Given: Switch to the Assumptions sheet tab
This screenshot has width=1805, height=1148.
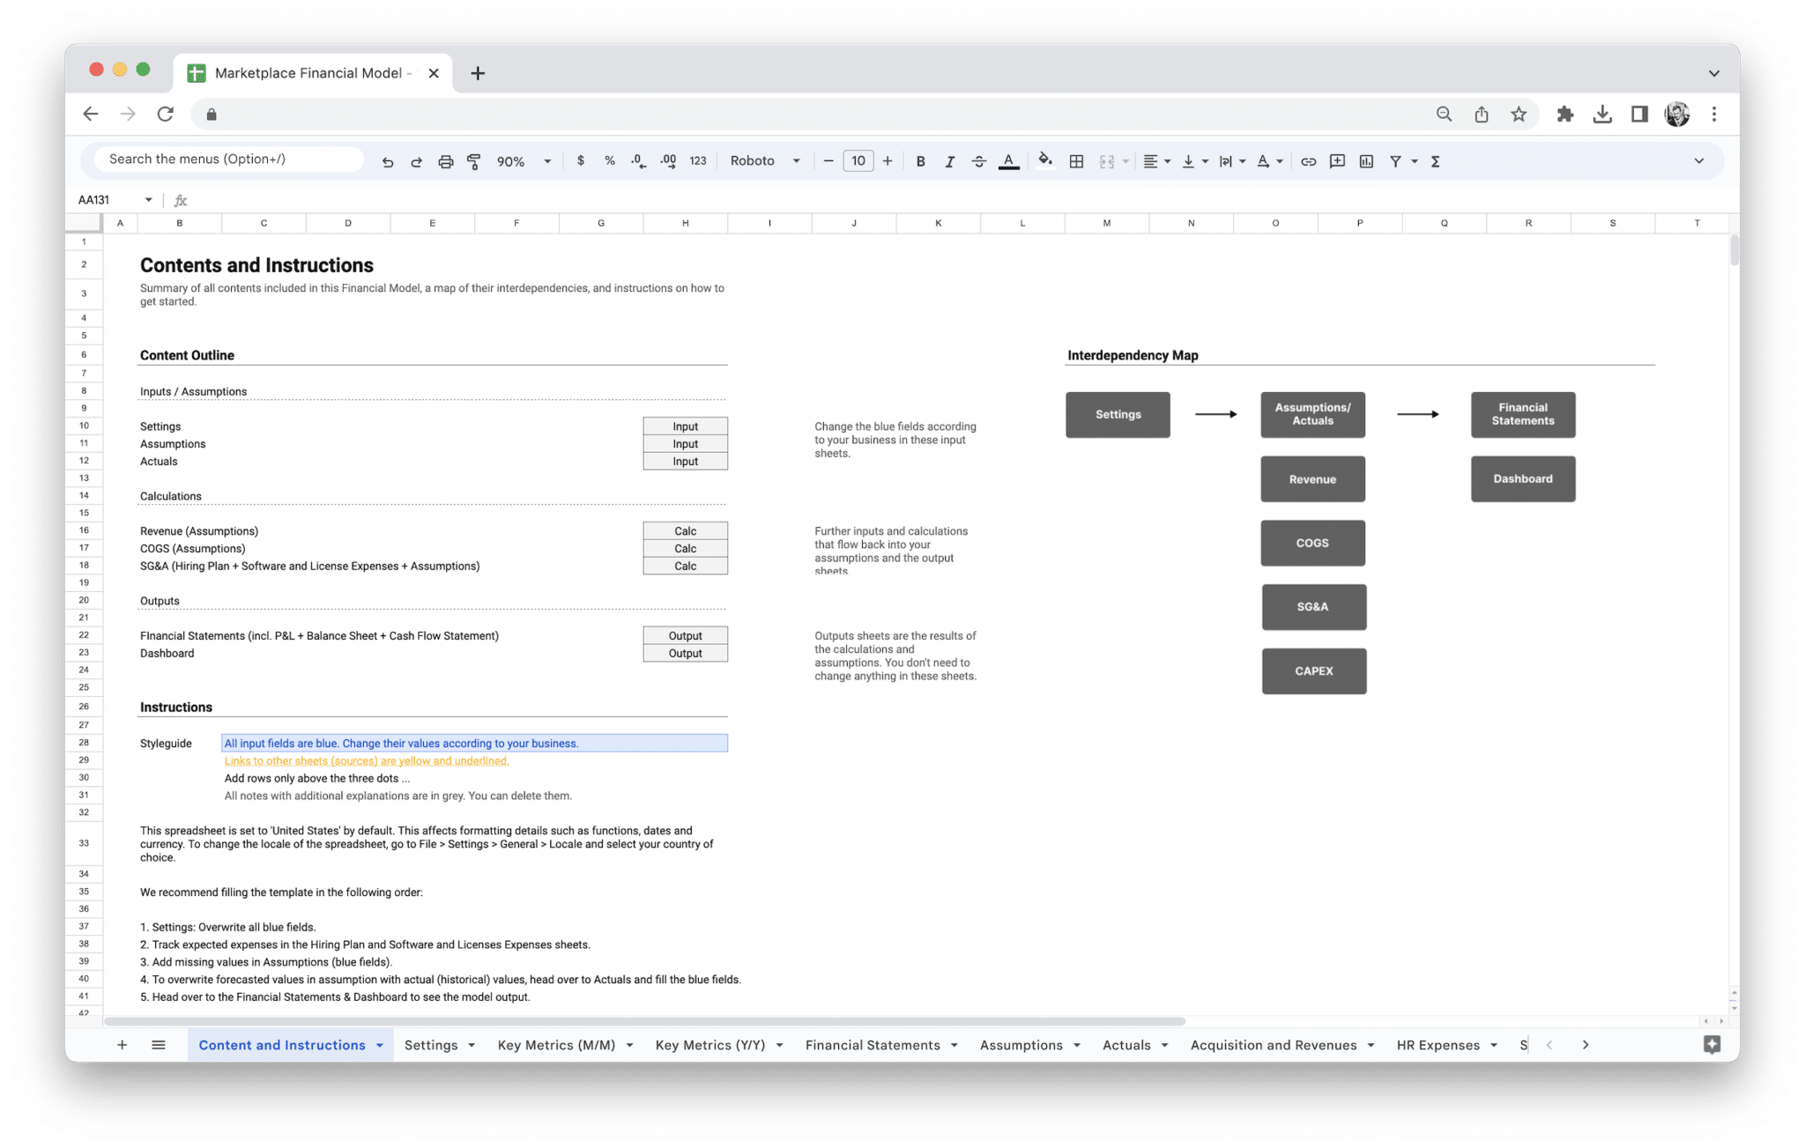Looking at the screenshot, I should point(1021,1044).
